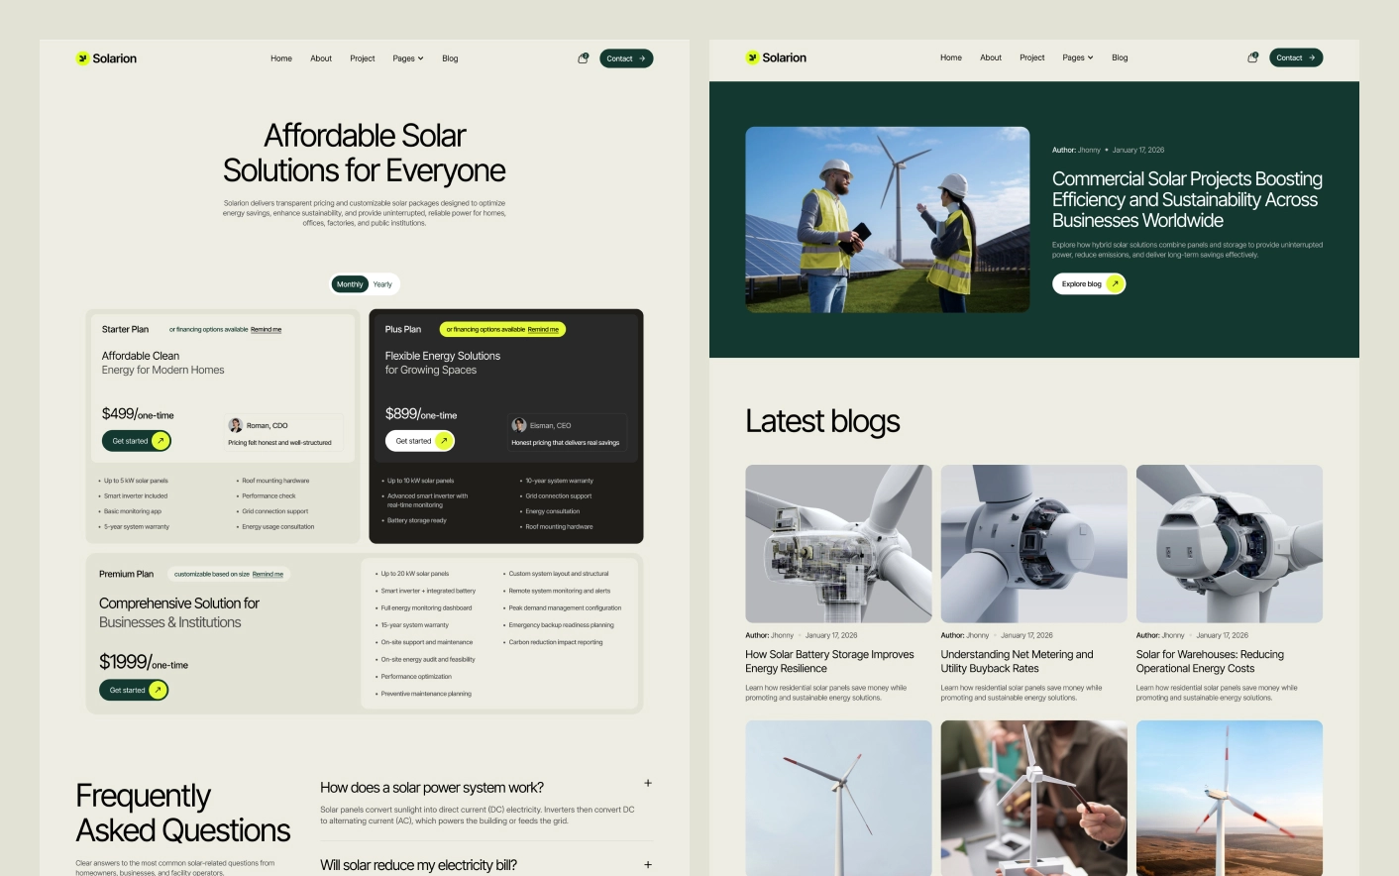Click the arrow icon on Explore blog button

[1115, 284]
